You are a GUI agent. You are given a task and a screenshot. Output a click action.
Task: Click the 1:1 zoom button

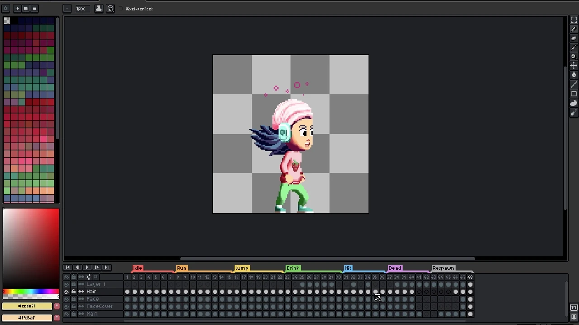point(574,307)
